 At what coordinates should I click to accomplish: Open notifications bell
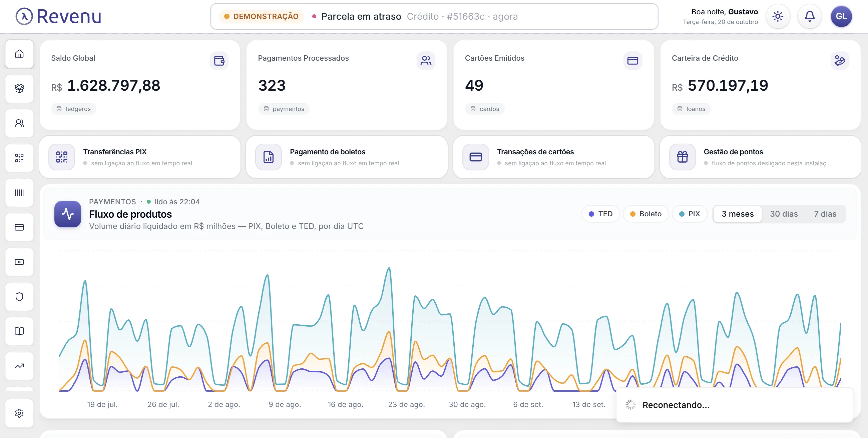tap(809, 16)
